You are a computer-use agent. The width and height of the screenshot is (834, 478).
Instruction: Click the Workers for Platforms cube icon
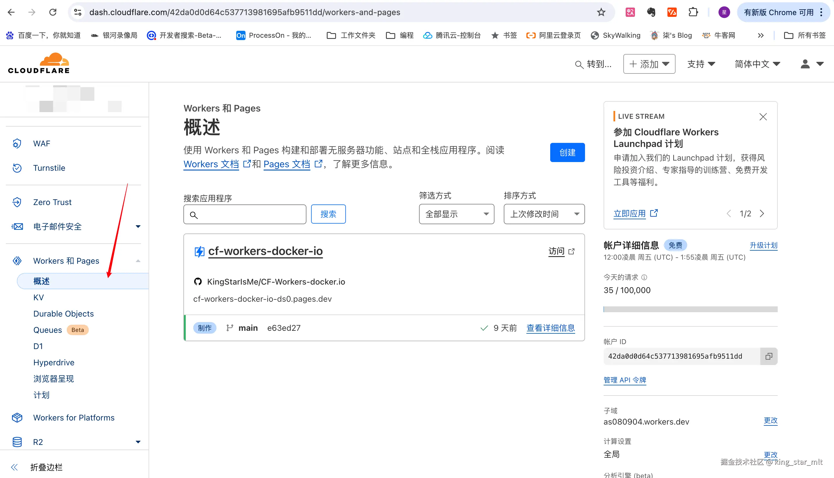(17, 417)
